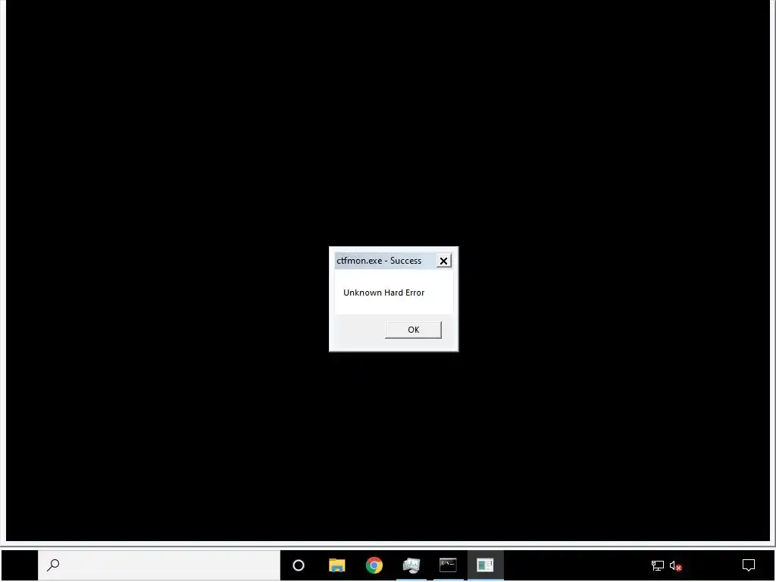This screenshot has height=582, width=776.
Task: Open Cortana circle icon
Action: 299,565
